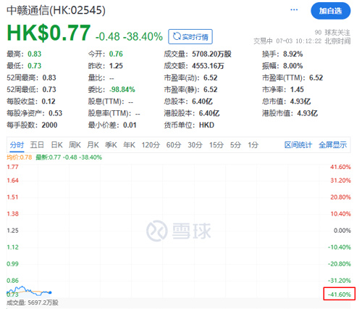Open the 周K chart tab
The height and width of the screenshot is (309, 362).
pos(75,145)
